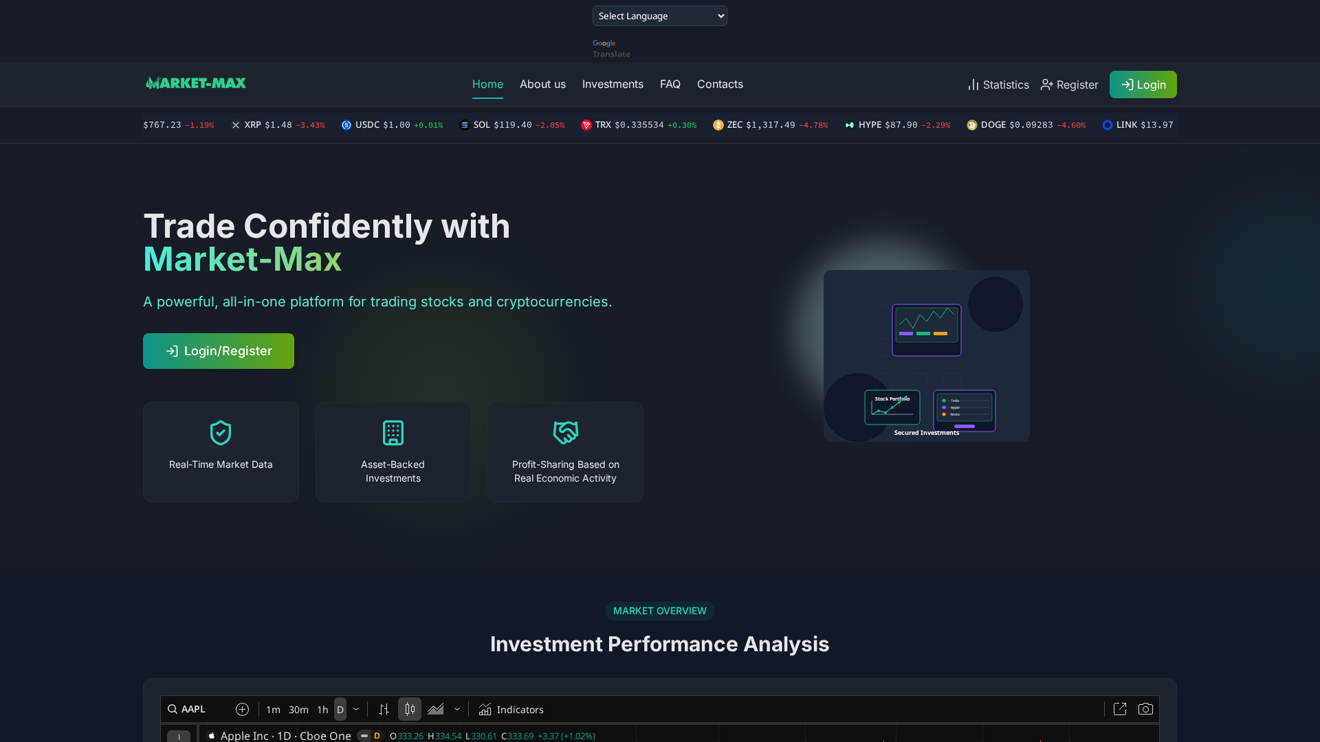This screenshot has height=742, width=1320.
Task: Select the 1h chart interval
Action: pyautogui.click(x=322, y=710)
